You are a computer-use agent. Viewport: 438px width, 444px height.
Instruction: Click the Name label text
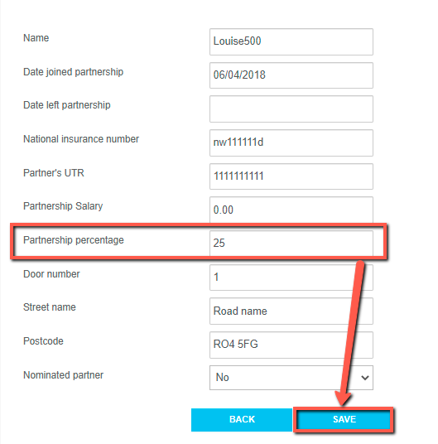(x=36, y=38)
